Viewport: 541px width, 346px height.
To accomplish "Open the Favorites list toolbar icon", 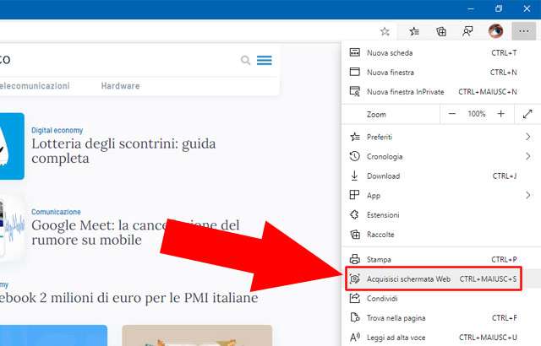I will point(414,32).
